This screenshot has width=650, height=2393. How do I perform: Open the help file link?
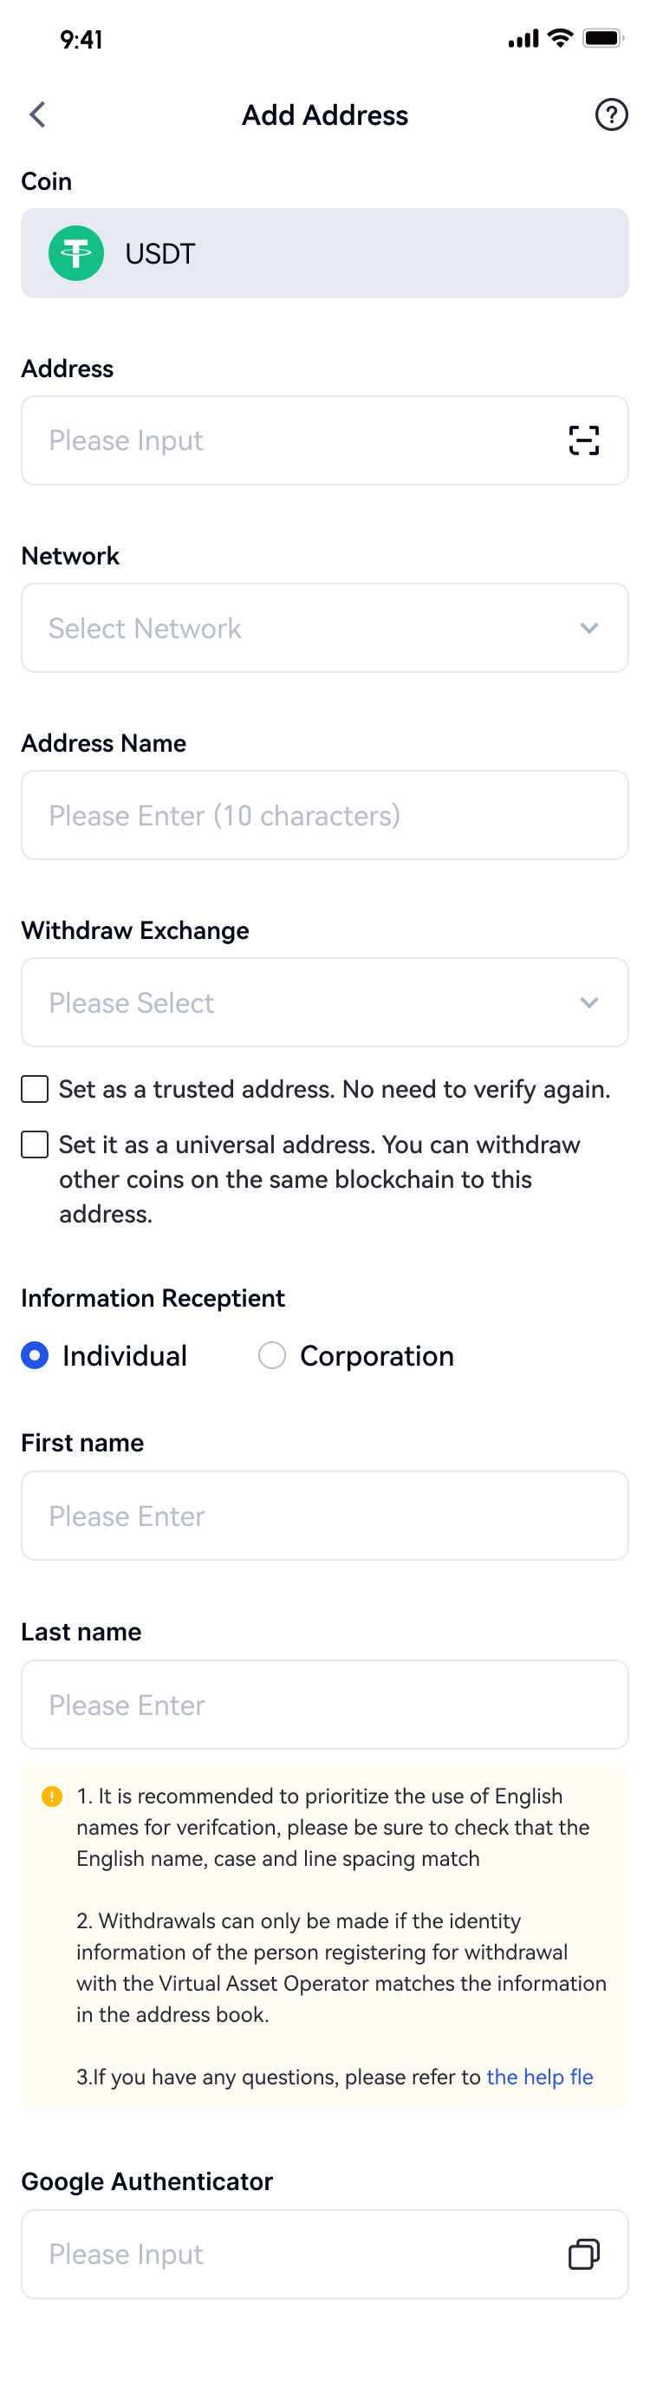[x=539, y=2077]
